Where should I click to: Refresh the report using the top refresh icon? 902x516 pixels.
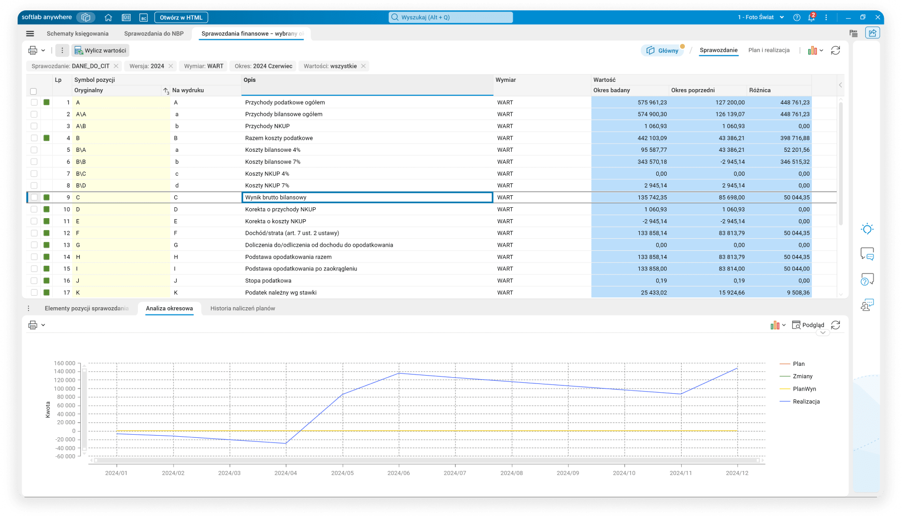coord(836,50)
